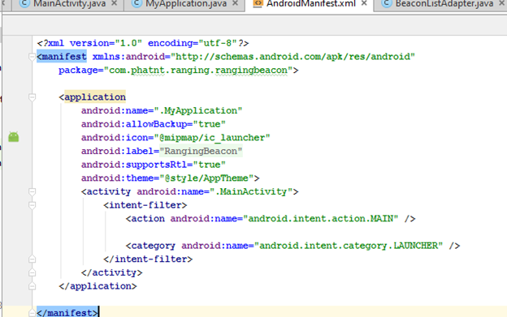Click the closing manifest tag

[67, 313]
